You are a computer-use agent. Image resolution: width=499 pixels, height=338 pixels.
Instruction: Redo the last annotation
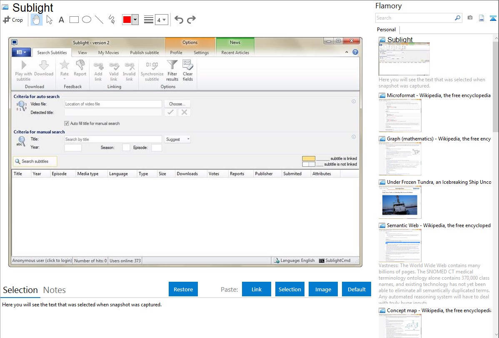point(191,20)
